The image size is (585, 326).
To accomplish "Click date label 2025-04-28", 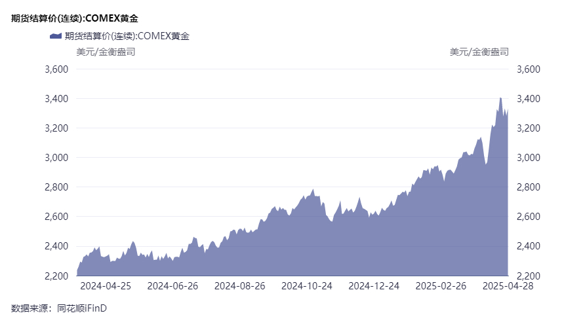I will (x=508, y=286).
